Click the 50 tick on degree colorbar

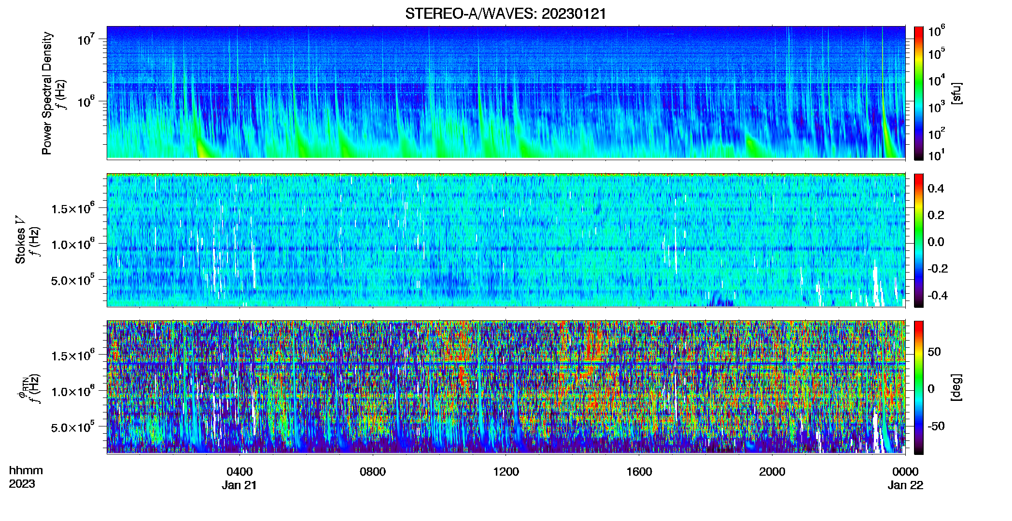click(x=934, y=352)
